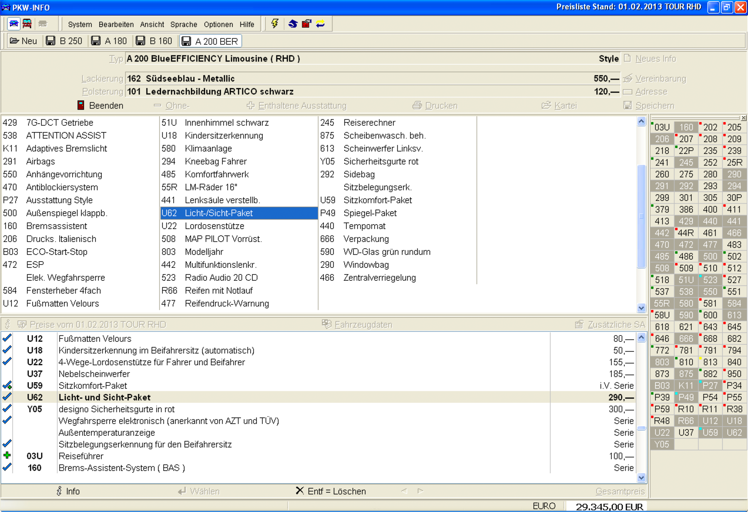This screenshot has height=512, width=748.
Task: Click the floppy disk icon beside B 160
Action: click(140, 41)
